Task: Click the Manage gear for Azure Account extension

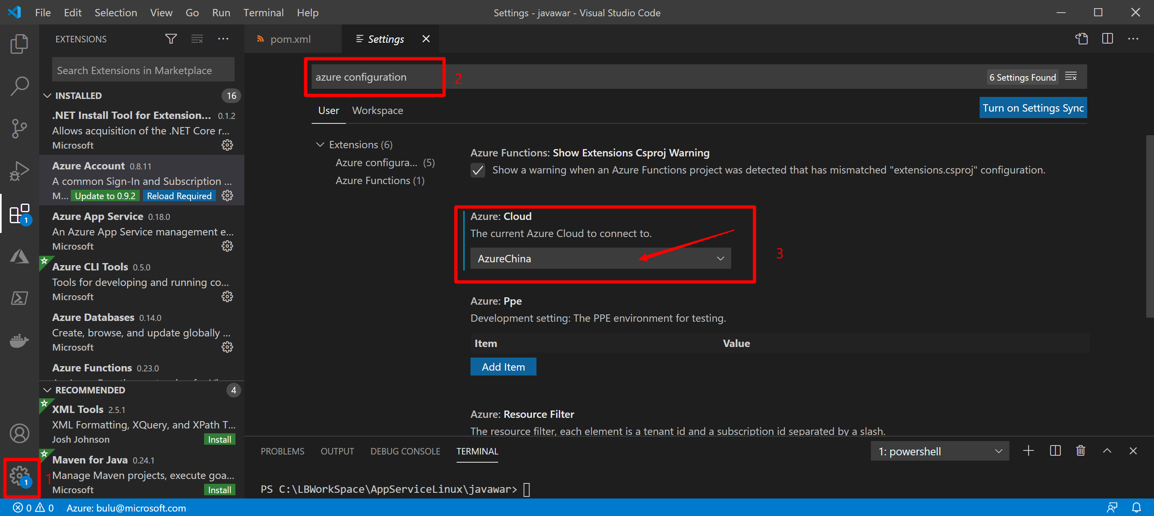Action: click(x=227, y=196)
